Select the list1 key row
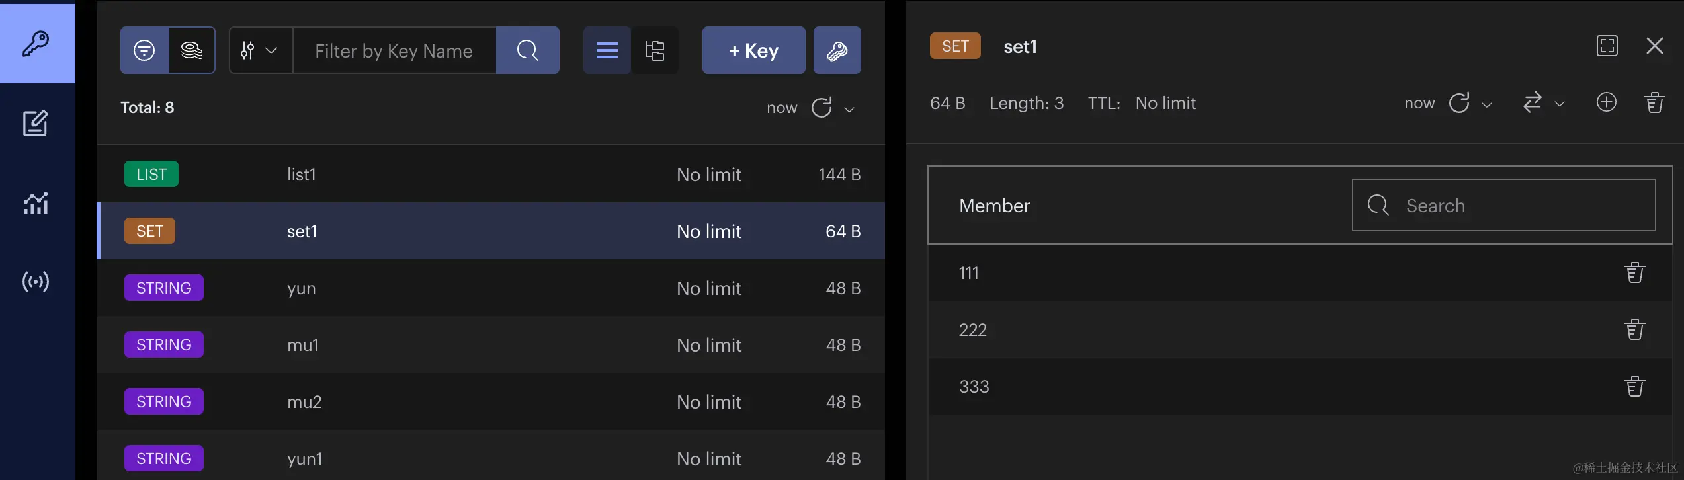The width and height of the screenshot is (1684, 480). pyautogui.click(x=491, y=175)
